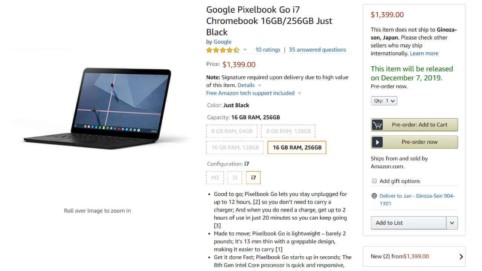482x271 pixels.
Task: Expand the star ratings breakdown chevron
Action: [245, 50]
